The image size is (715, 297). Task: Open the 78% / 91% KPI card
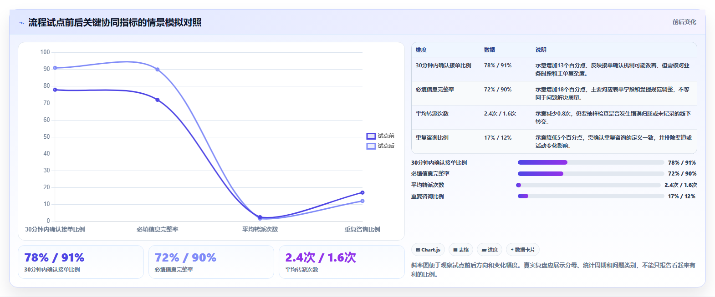pyautogui.click(x=81, y=262)
